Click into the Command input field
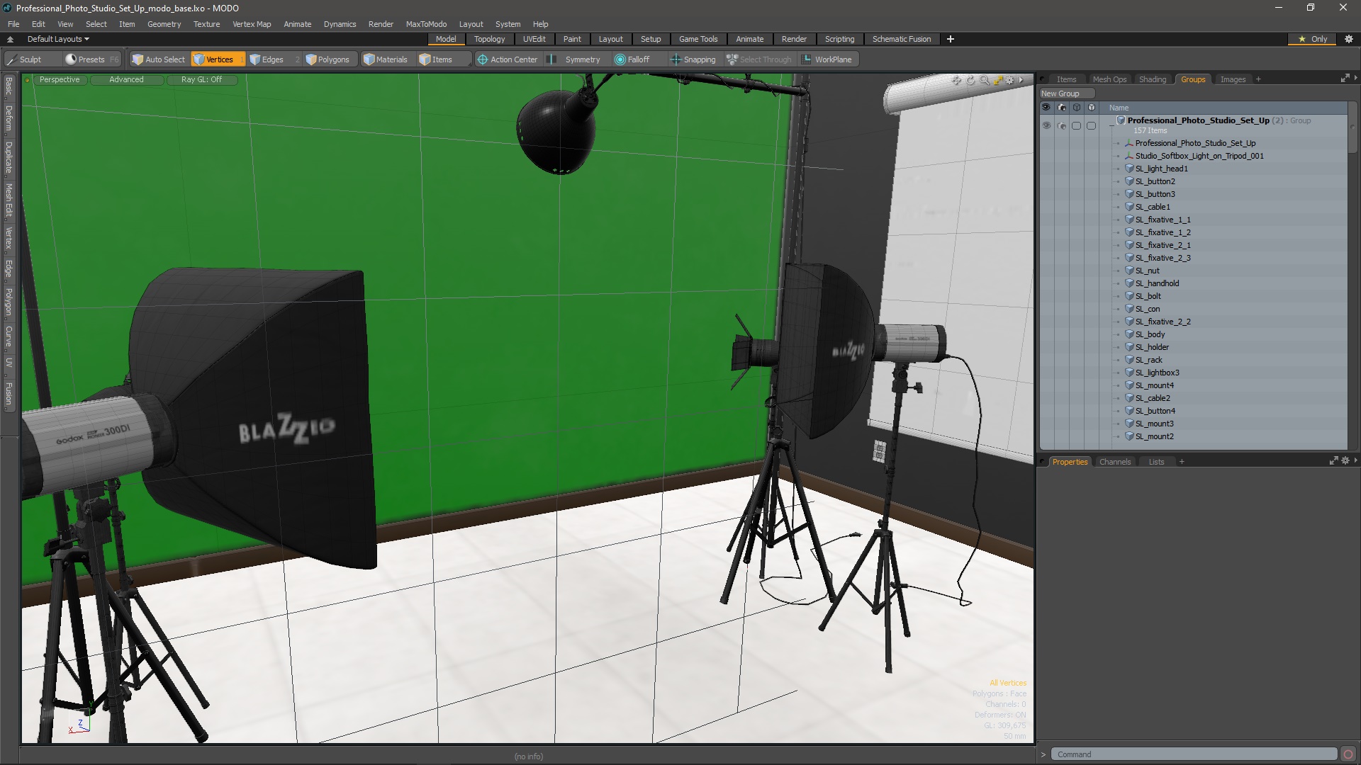Screen dimensions: 1361x765 pos(1193,754)
